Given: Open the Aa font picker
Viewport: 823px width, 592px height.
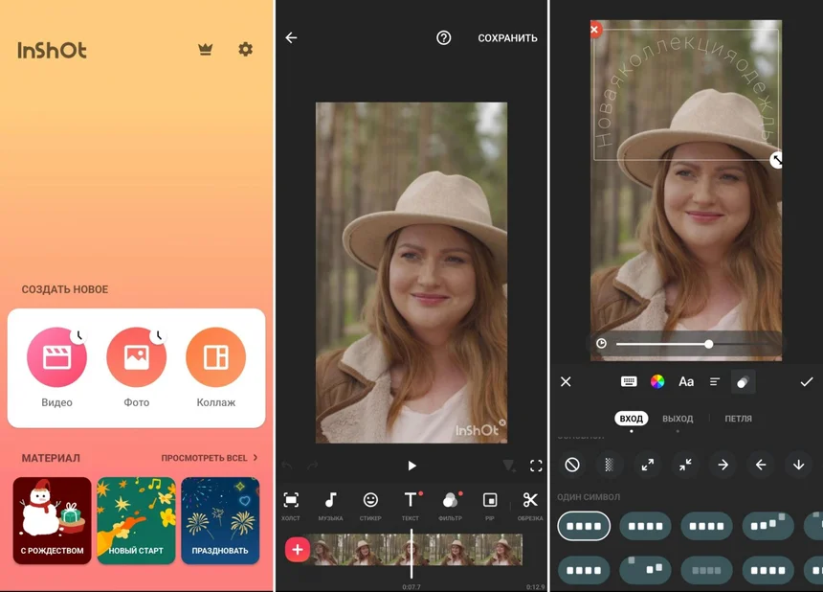Looking at the screenshot, I should pos(686,382).
